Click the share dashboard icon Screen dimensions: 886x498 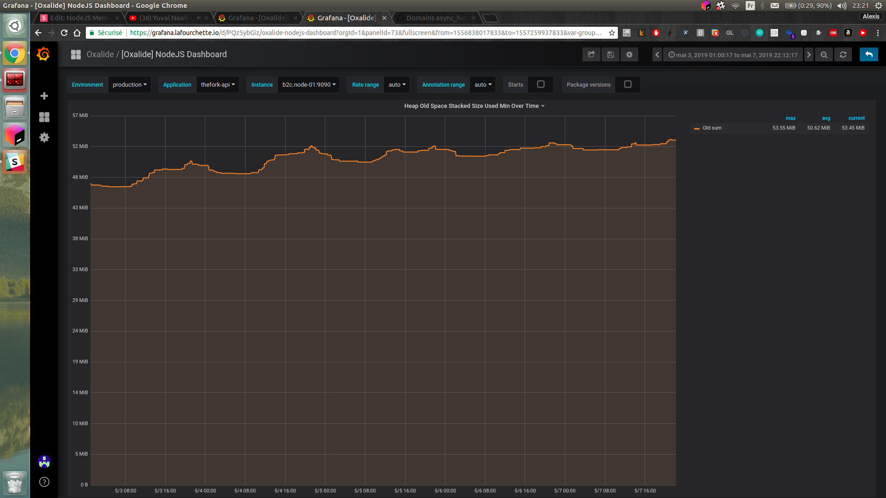pos(591,54)
